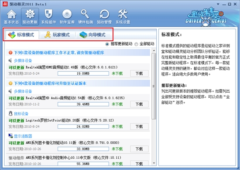The width and height of the screenshot is (240, 170).
Task: Click the red app icon in title bar
Action: pos(5,4)
